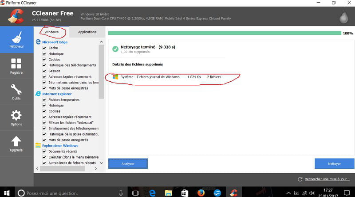Click Rechercher une mise à jour link
The height and width of the screenshot is (197, 355).
[x=327, y=179]
